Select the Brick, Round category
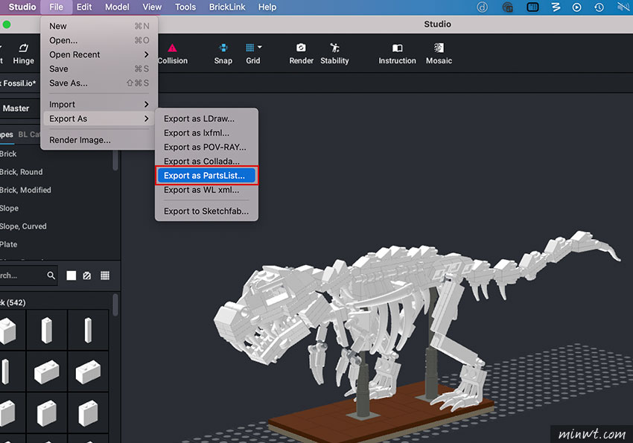The width and height of the screenshot is (633, 443). point(21,172)
